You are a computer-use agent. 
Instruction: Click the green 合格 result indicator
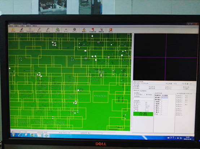(x=143, y=114)
